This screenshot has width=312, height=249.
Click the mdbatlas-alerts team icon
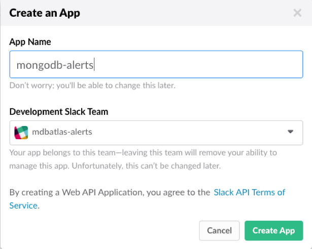coord(21,133)
